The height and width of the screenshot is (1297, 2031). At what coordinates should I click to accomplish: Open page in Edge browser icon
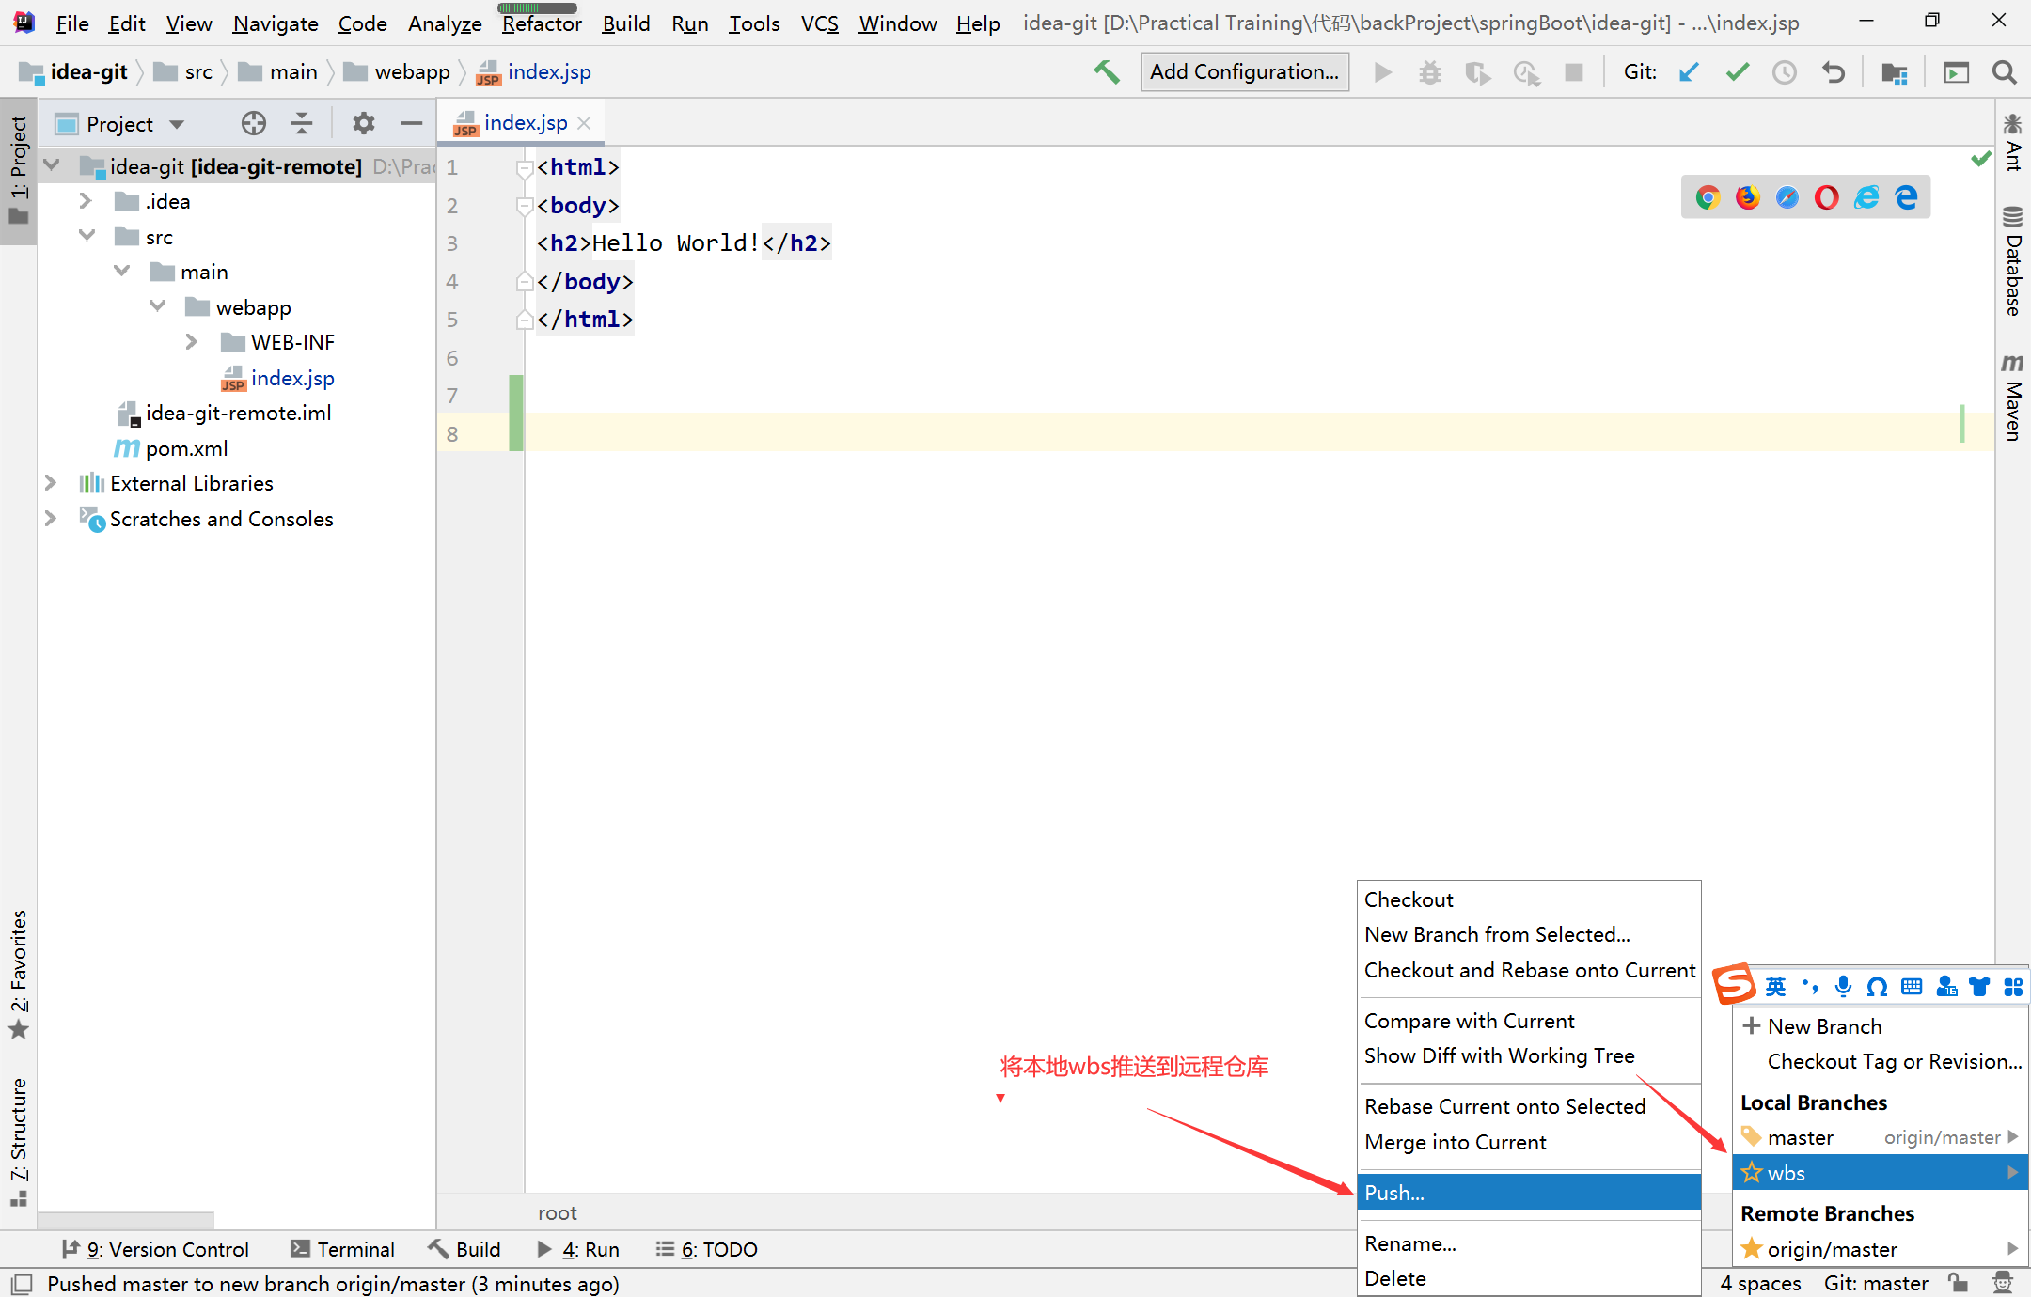(x=1906, y=197)
